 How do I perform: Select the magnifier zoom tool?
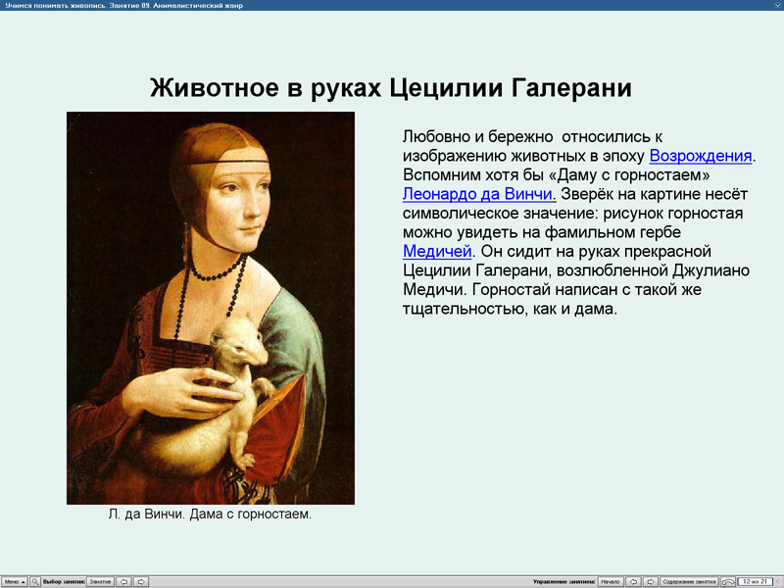[35, 580]
